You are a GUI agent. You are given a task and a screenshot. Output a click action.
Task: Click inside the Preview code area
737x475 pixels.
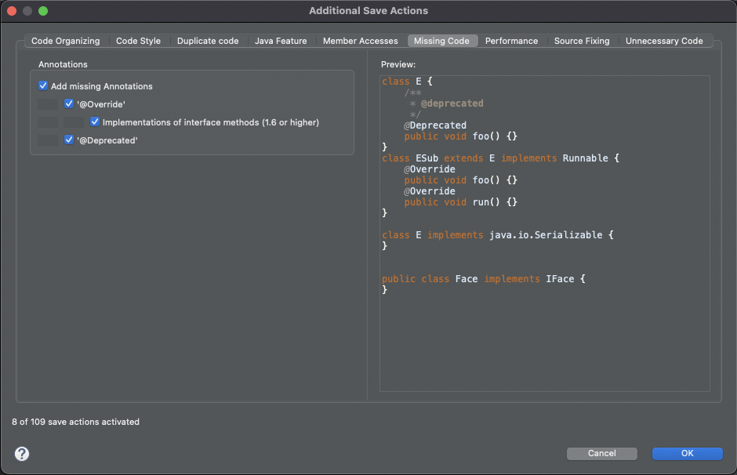point(545,329)
